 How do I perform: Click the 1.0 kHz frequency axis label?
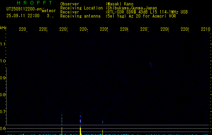pyautogui.click(x=3, y=61)
